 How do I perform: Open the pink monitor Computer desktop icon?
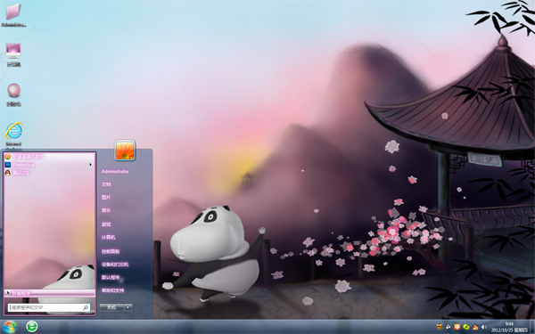(13, 54)
